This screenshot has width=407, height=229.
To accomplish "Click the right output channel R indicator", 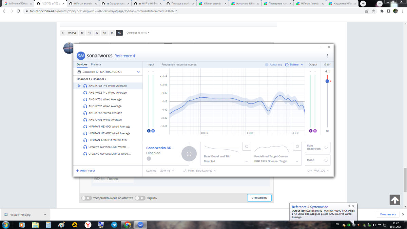I will 315,131.
